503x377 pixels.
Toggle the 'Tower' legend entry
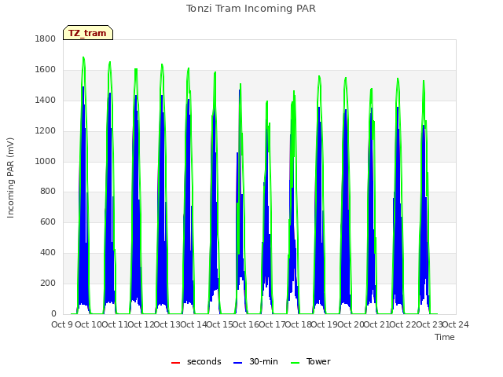[310, 361]
